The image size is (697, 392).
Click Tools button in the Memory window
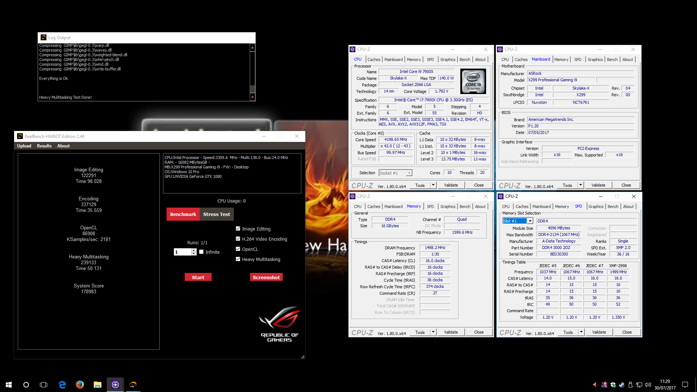click(x=420, y=332)
